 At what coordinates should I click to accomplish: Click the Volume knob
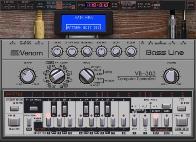[171, 76]
